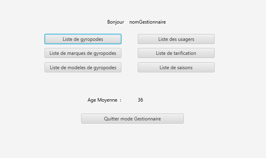Click Quitter mode Gestionnaire button
Viewport: 266px width, 158px height.
pos(132,118)
